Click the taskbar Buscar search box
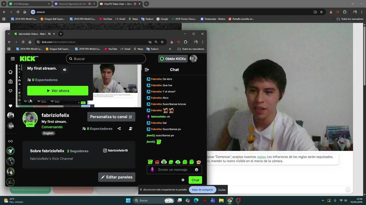This screenshot has width=366, height=205. 154,200
